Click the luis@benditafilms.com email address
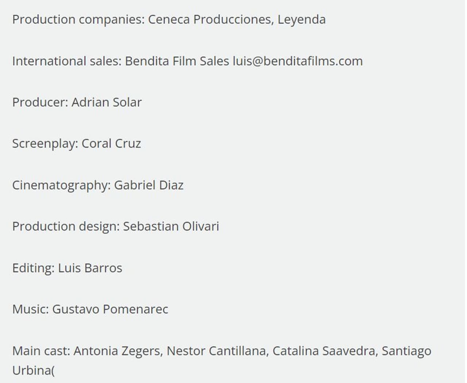467x383 pixels. pos(298,61)
